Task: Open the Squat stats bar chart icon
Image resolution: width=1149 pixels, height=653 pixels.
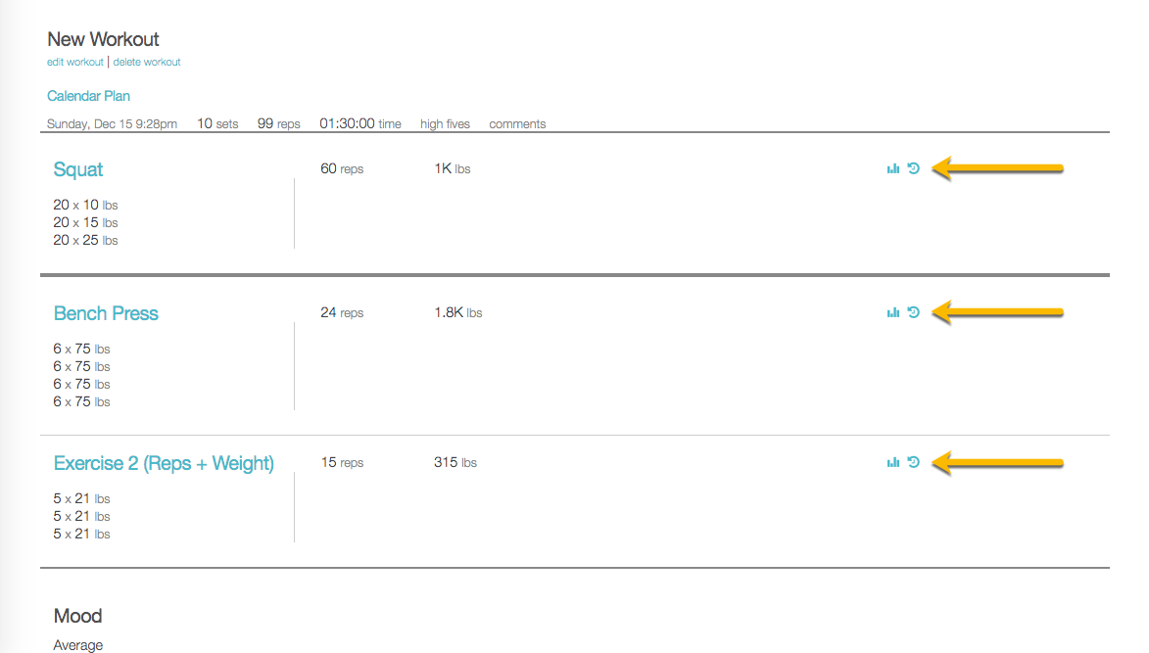Action: [892, 169]
